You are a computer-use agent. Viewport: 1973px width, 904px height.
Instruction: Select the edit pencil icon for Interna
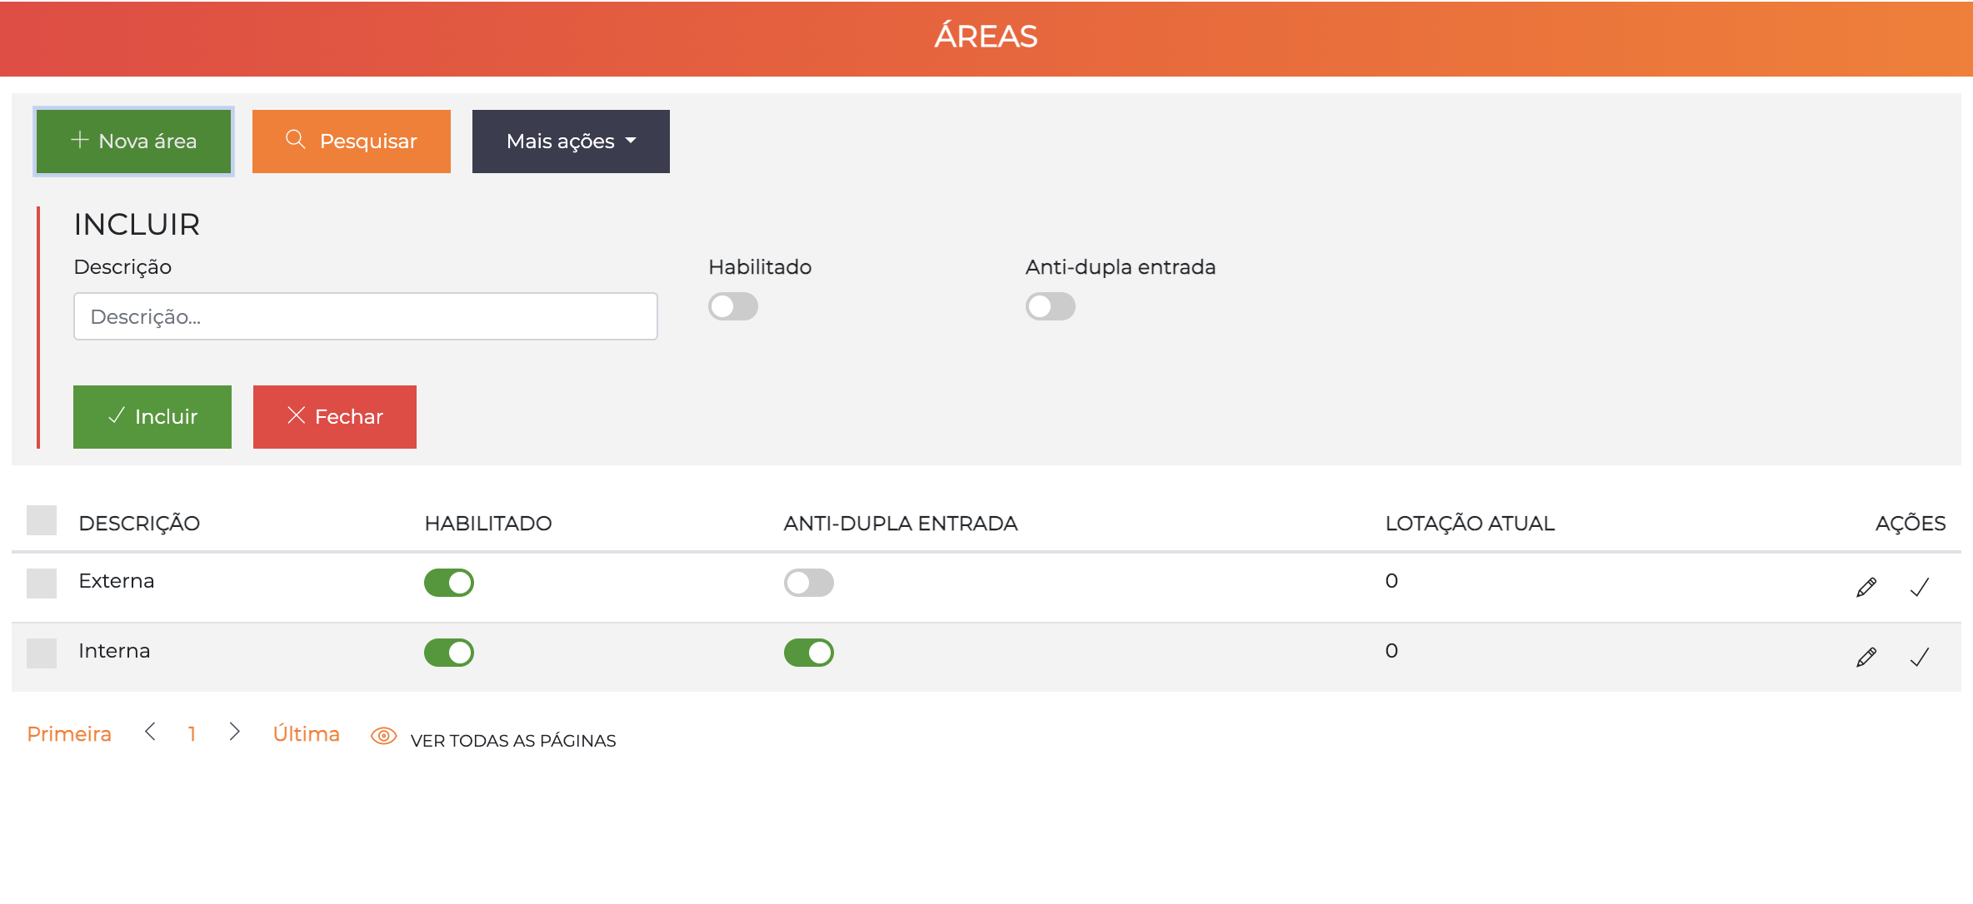point(1866,656)
